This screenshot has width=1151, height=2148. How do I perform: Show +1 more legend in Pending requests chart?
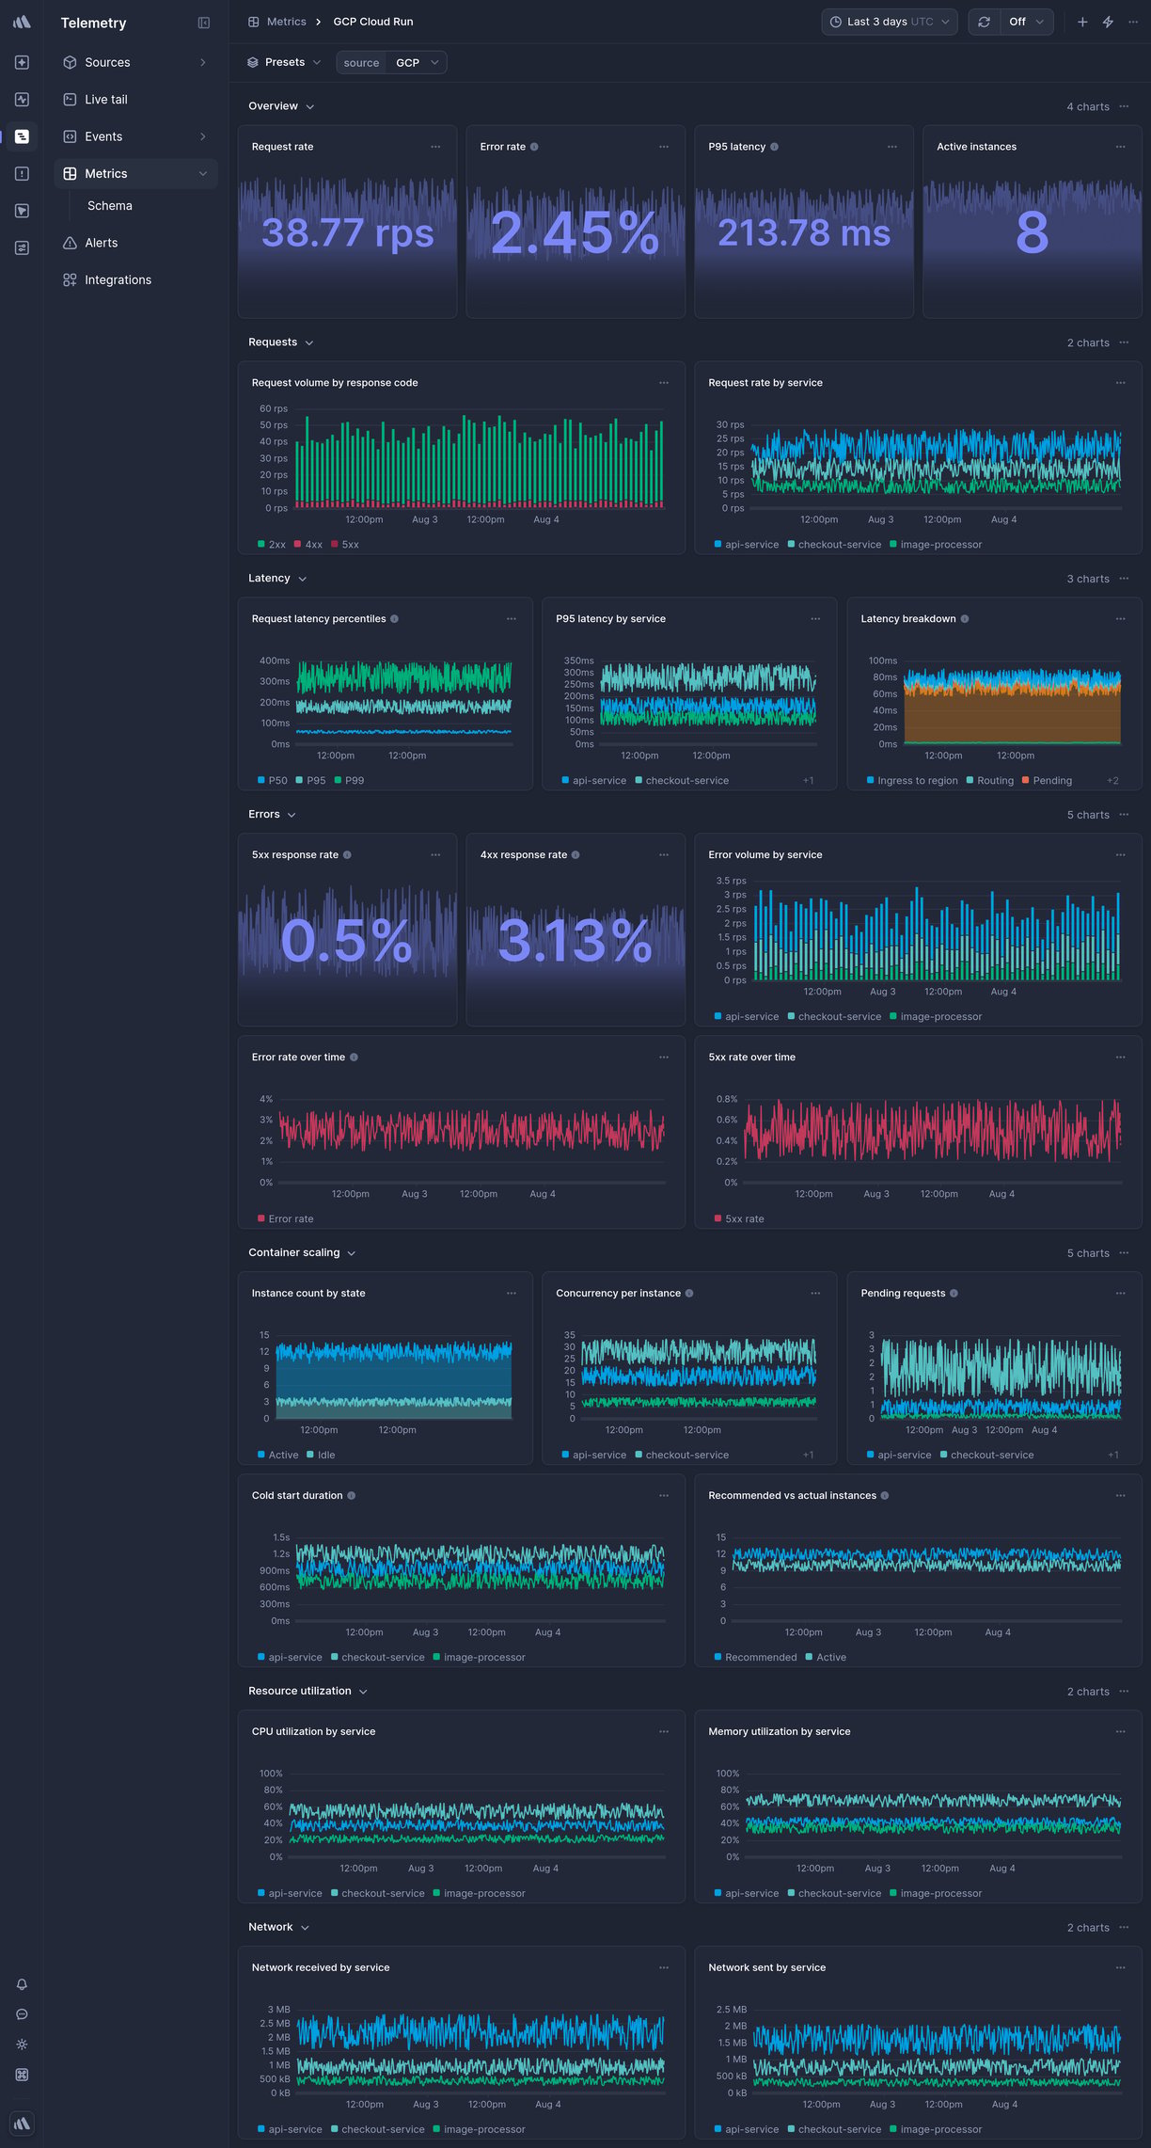(x=1113, y=1455)
